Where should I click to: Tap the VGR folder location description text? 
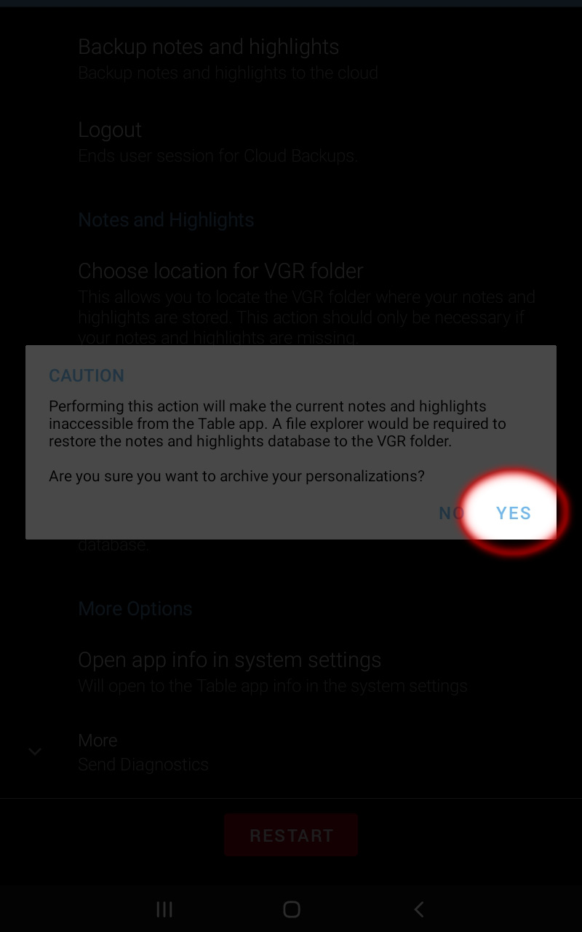pos(306,317)
